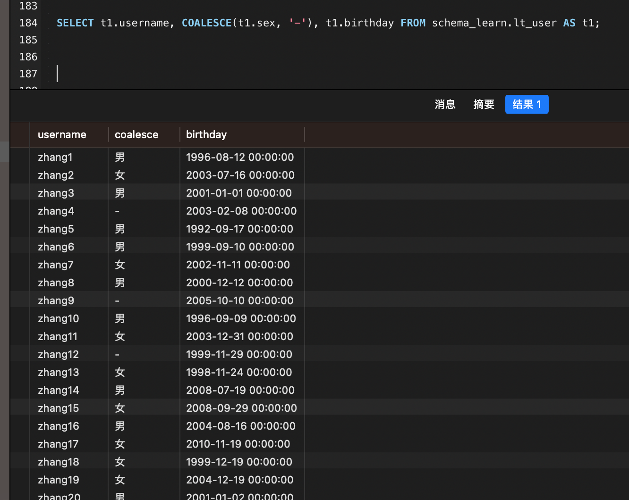This screenshot has width=629, height=500.
Task: Click the FROM keyword in the query
Action: [413, 23]
